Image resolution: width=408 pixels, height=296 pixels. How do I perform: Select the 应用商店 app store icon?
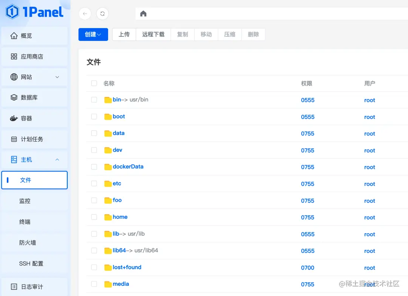tap(14, 57)
